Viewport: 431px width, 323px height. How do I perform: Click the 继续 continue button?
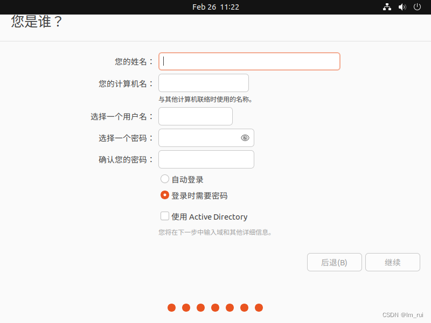point(393,262)
